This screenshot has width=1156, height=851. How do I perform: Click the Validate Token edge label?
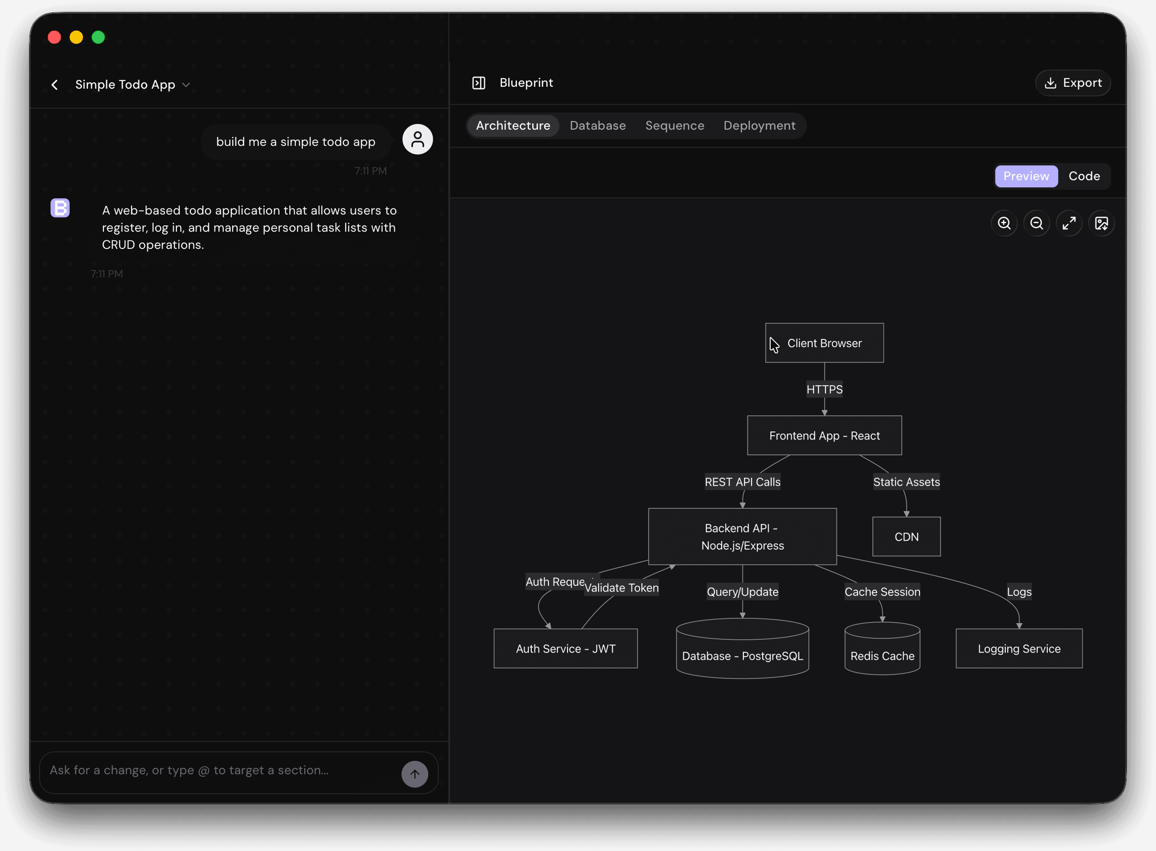click(x=621, y=588)
